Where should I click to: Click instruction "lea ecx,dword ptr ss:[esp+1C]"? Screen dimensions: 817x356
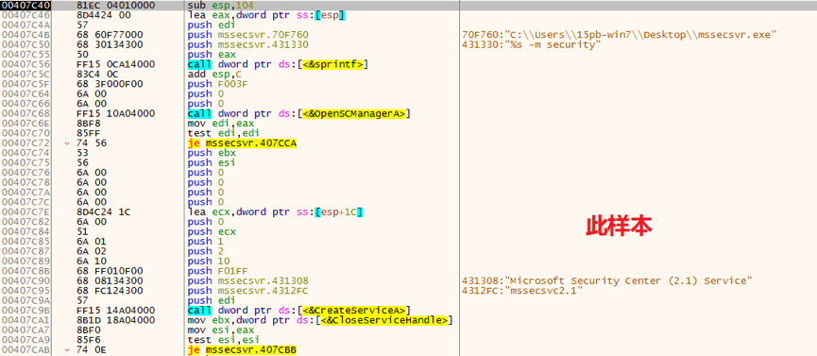pyautogui.click(x=275, y=212)
